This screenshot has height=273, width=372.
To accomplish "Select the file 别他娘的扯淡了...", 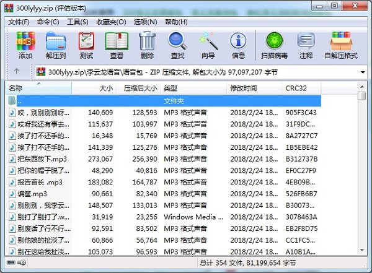I will pos(43,240).
